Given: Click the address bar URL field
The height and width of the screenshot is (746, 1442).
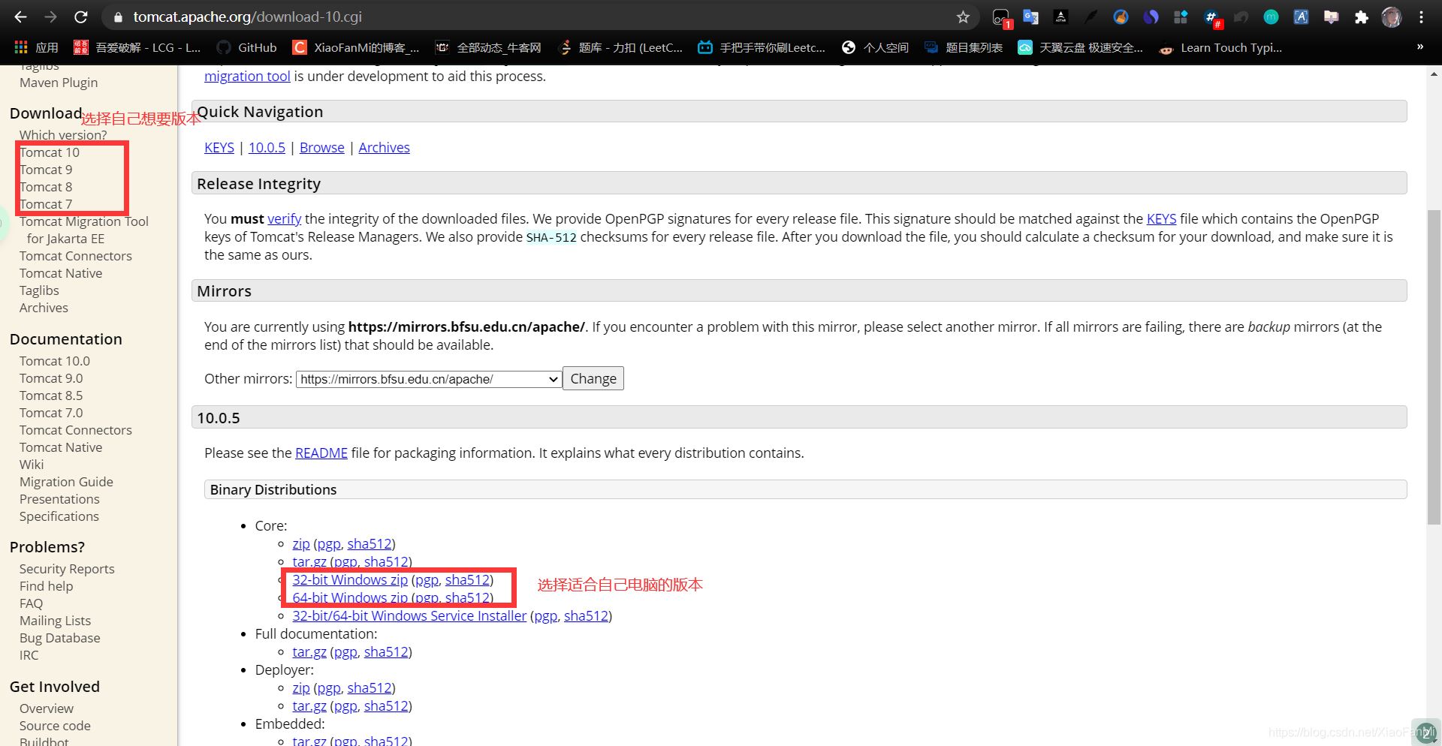Looking at the screenshot, I should (x=526, y=17).
